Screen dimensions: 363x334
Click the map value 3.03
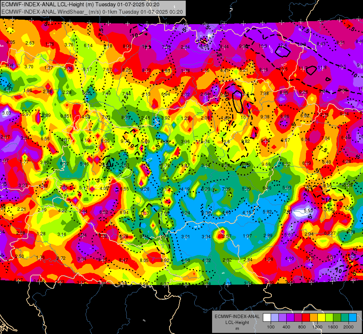6,113
